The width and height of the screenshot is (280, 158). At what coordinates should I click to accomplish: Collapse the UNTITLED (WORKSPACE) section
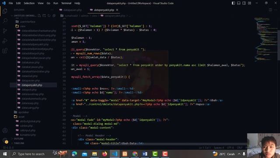coord(24,16)
